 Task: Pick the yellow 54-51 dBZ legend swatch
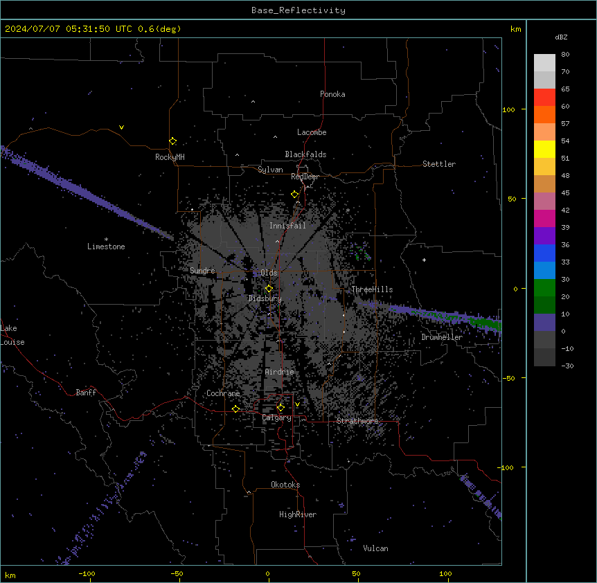tap(544, 149)
